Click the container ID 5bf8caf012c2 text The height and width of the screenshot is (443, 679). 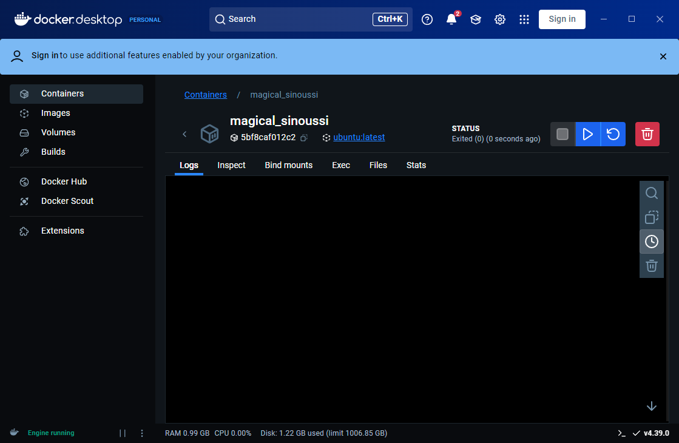point(268,137)
